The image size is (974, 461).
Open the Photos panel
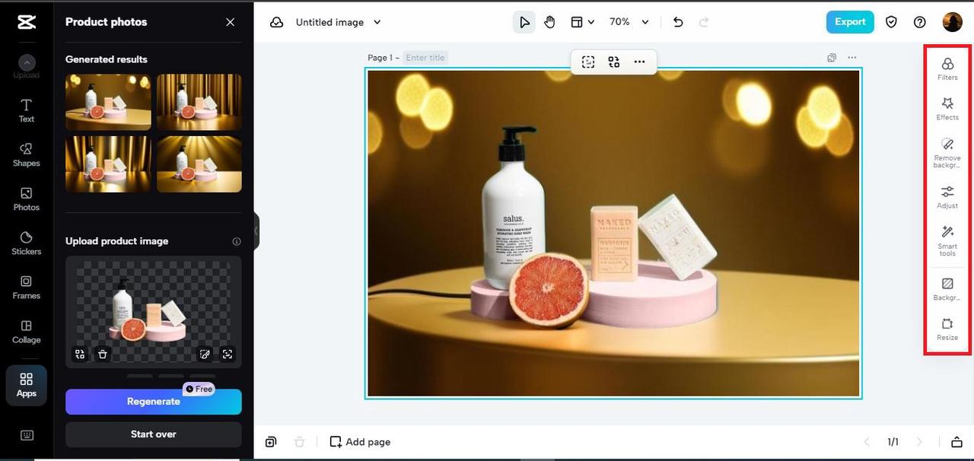[x=27, y=199]
